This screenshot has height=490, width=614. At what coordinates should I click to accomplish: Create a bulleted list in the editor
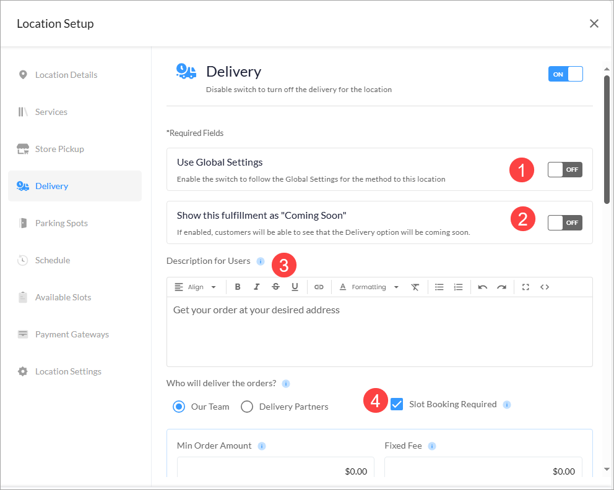[x=439, y=287]
